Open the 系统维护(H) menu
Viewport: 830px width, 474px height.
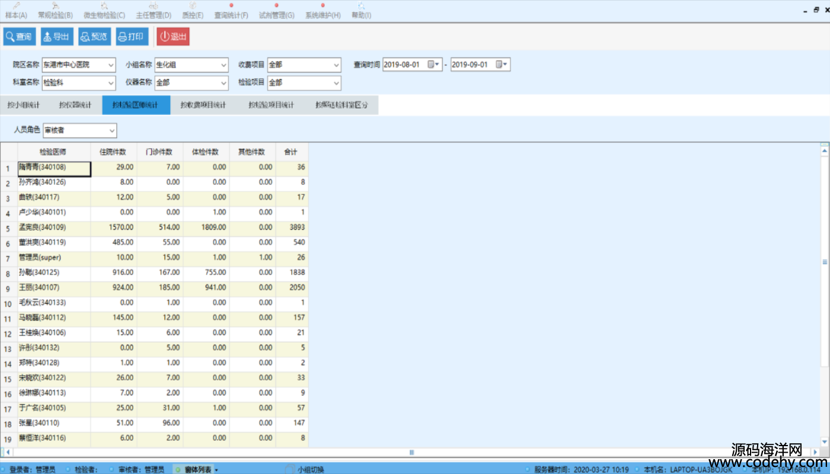pos(323,11)
